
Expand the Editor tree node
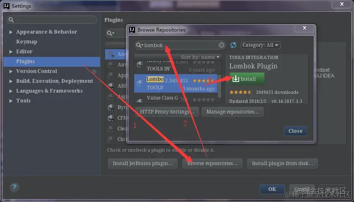coord(11,52)
